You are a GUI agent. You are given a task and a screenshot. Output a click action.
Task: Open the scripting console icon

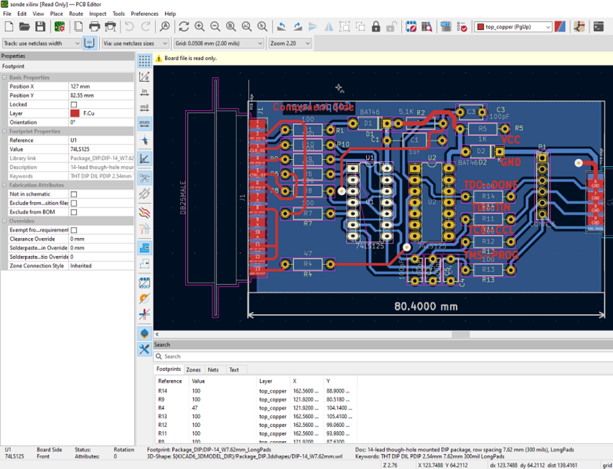pyautogui.click(x=598, y=26)
